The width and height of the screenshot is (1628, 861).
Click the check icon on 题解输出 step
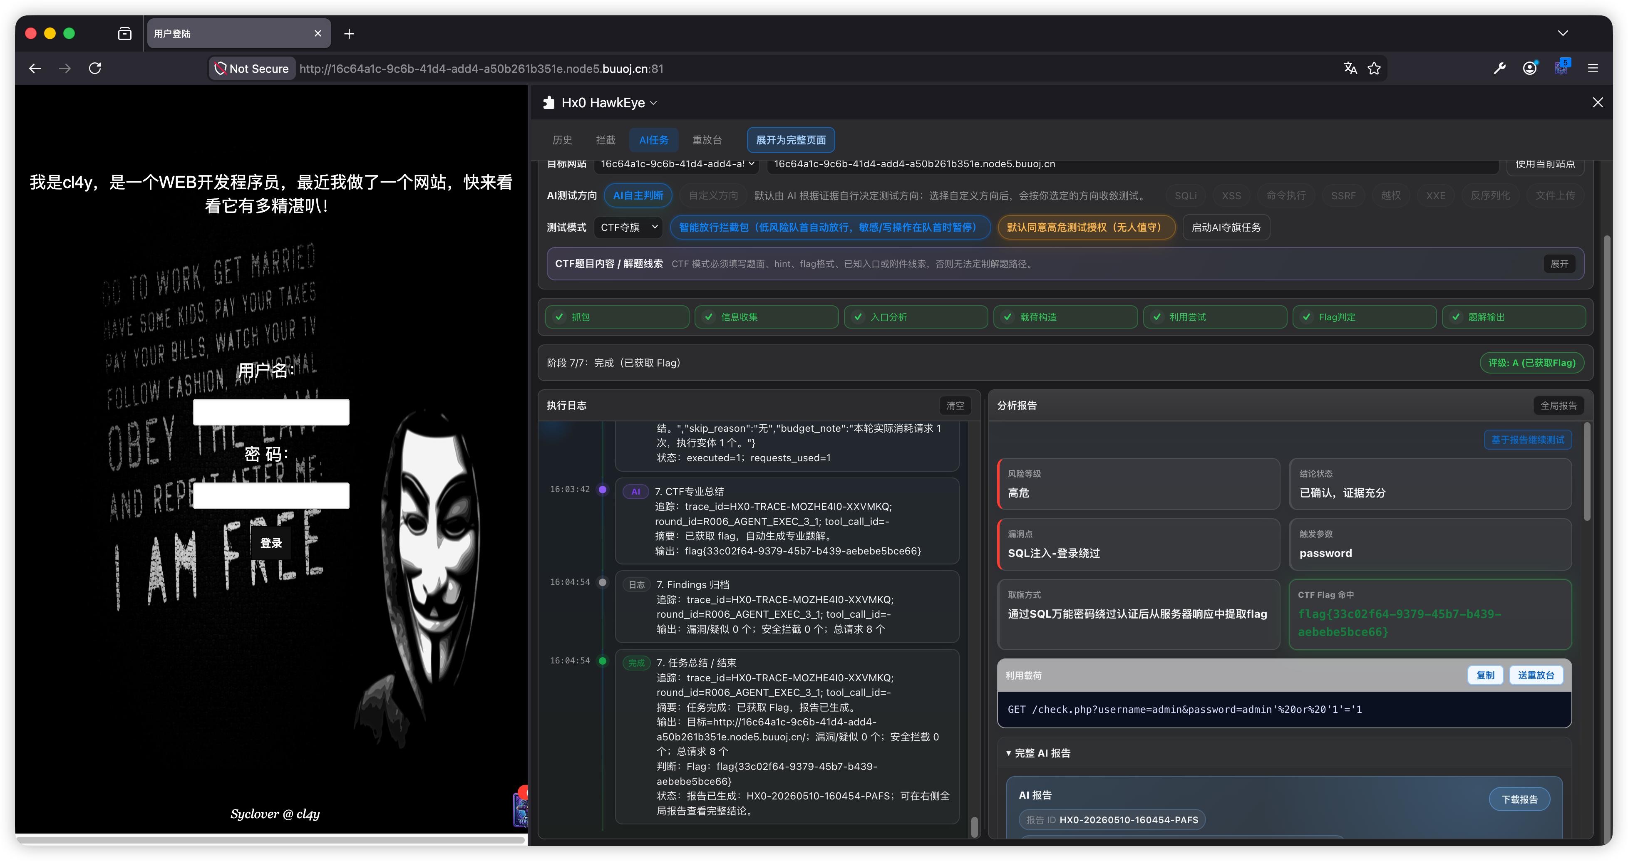coord(1455,317)
